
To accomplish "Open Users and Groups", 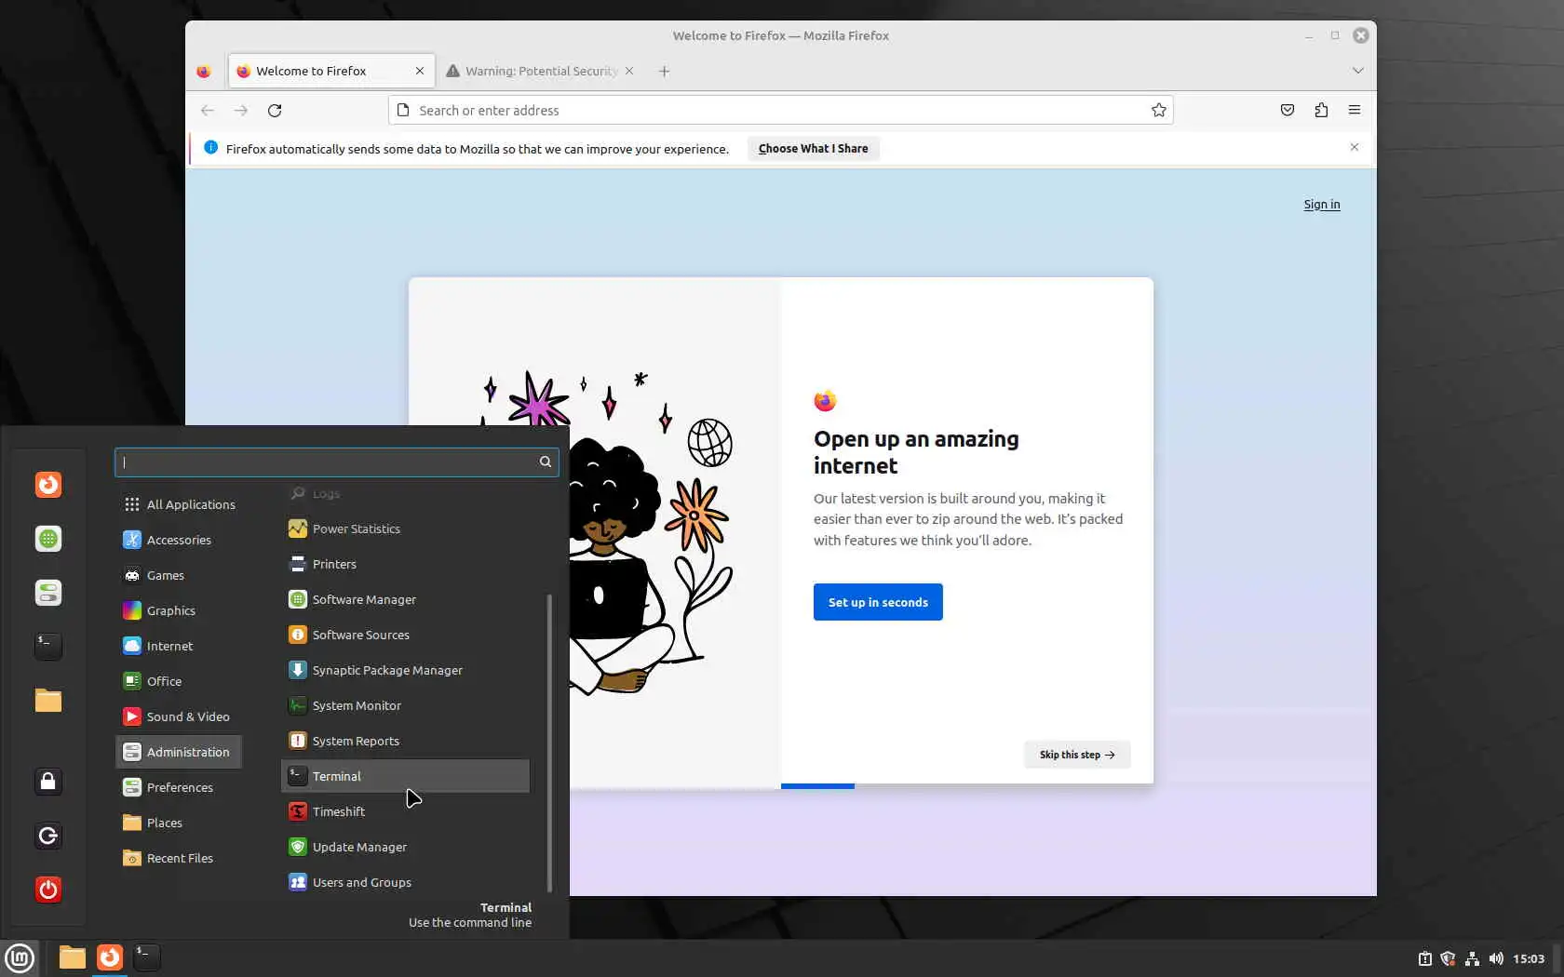I will click(x=406, y=882).
